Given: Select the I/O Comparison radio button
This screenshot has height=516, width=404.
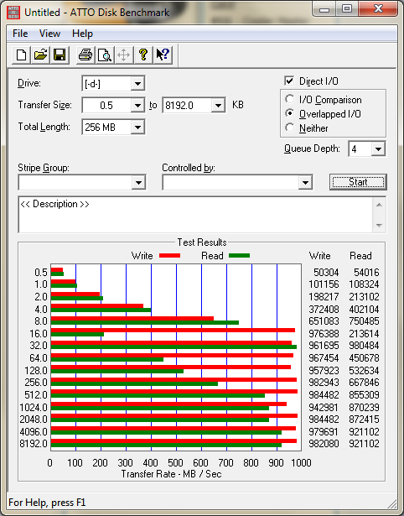Looking at the screenshot, I should 290,99.
